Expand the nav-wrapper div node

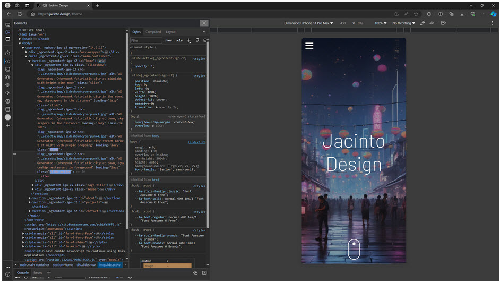click(x=26, y=52)
